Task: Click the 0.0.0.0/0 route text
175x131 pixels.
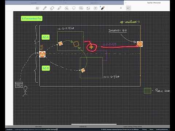Action: (x=110, y=45)
